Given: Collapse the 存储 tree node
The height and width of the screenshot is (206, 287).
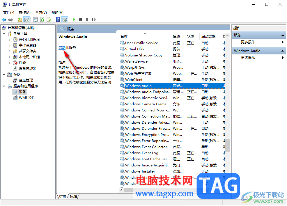Looking at the screenshot, I should tap(4, 74).
